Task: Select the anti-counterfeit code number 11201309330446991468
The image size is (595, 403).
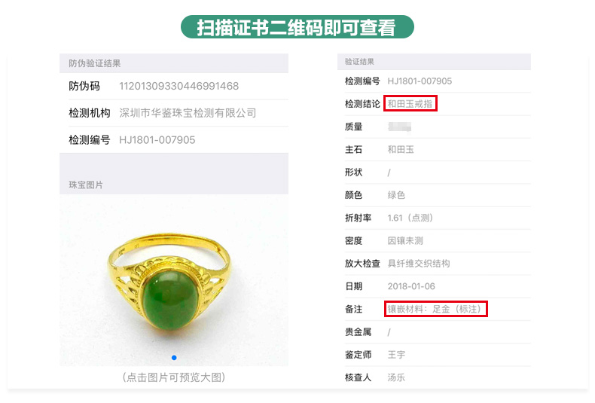Action: coord(178,86)
